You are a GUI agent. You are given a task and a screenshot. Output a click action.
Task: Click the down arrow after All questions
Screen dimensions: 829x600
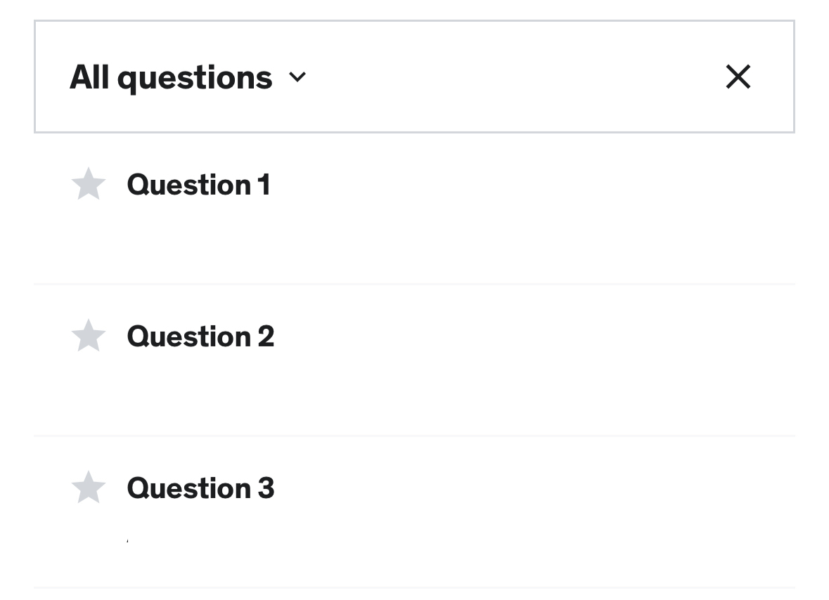point(297,77)
